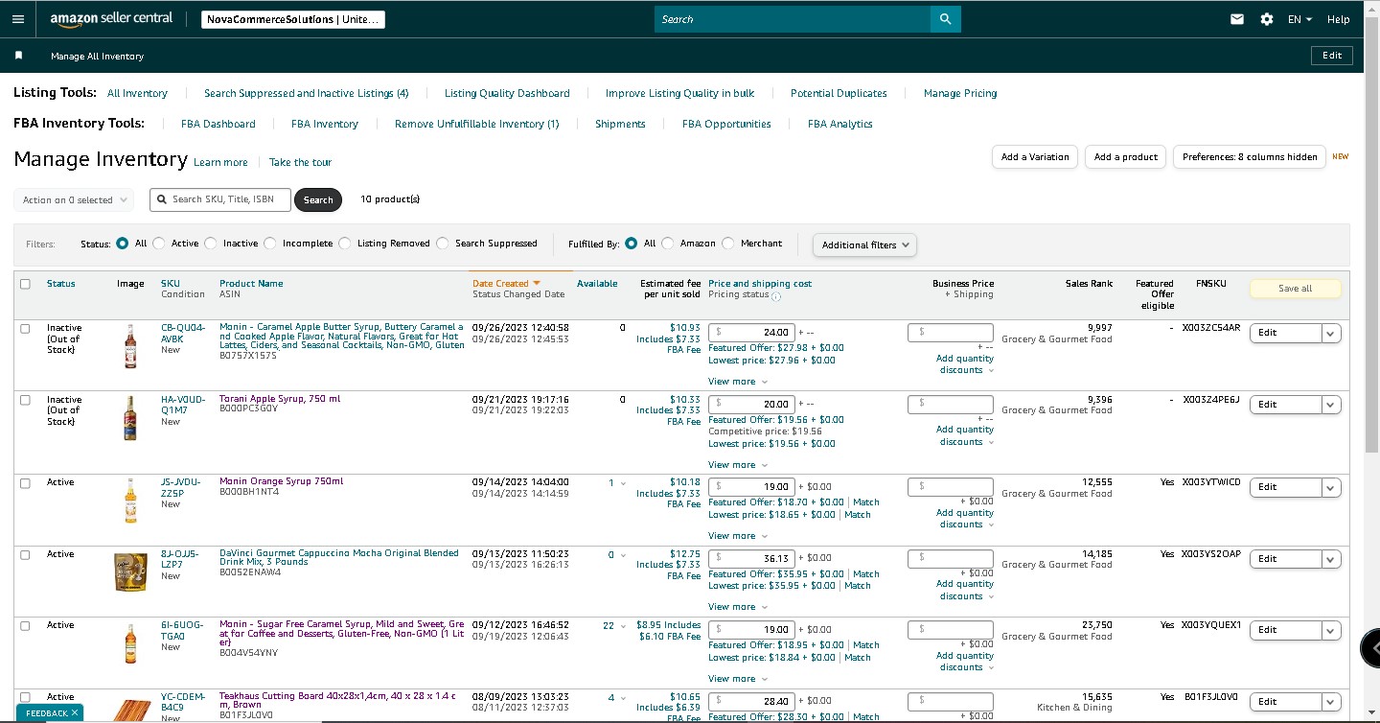Open the Amazon Seller Central home logo
Screen dimensions: 1380x723
(111, 19)
